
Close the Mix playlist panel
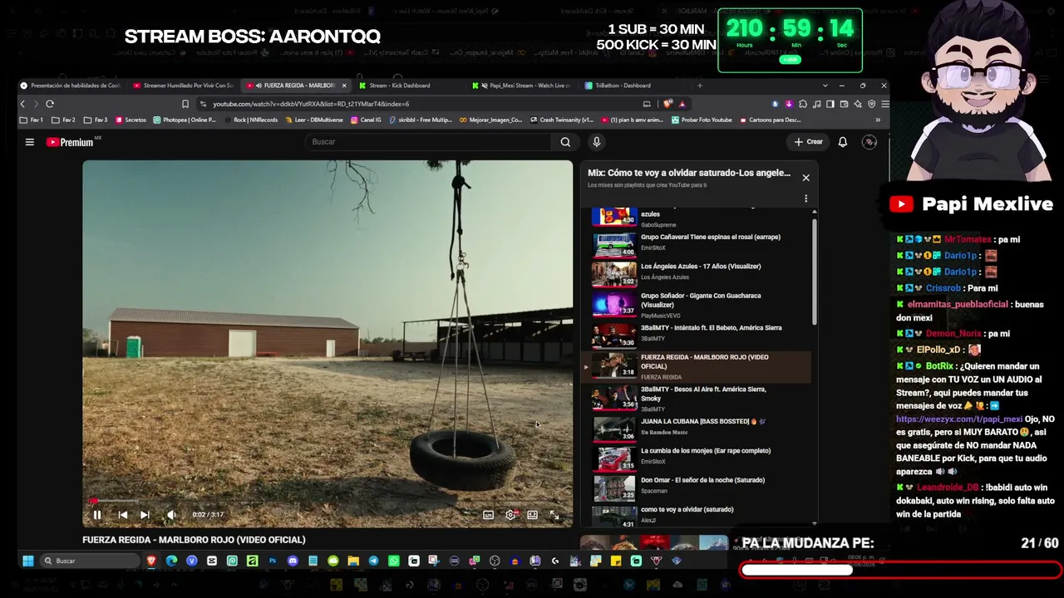tap(805, 178)
